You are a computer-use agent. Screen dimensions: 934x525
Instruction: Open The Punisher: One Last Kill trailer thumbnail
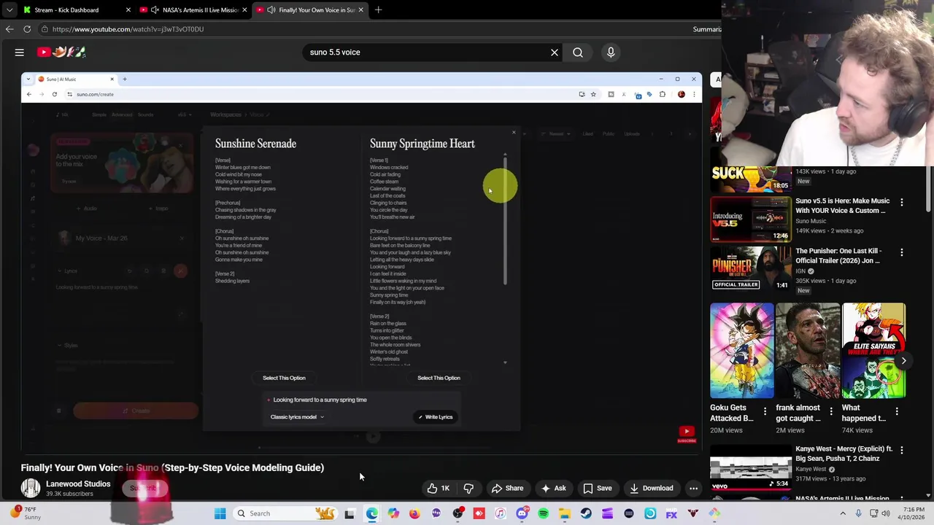coord(750,269)
